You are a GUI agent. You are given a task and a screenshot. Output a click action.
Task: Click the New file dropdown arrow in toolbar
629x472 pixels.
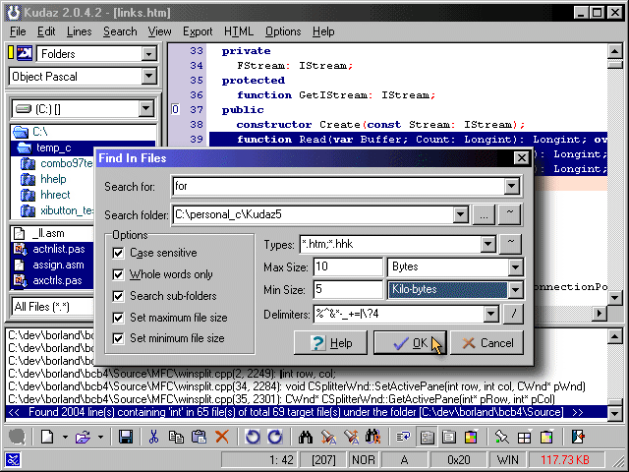(x=65, y=437)
